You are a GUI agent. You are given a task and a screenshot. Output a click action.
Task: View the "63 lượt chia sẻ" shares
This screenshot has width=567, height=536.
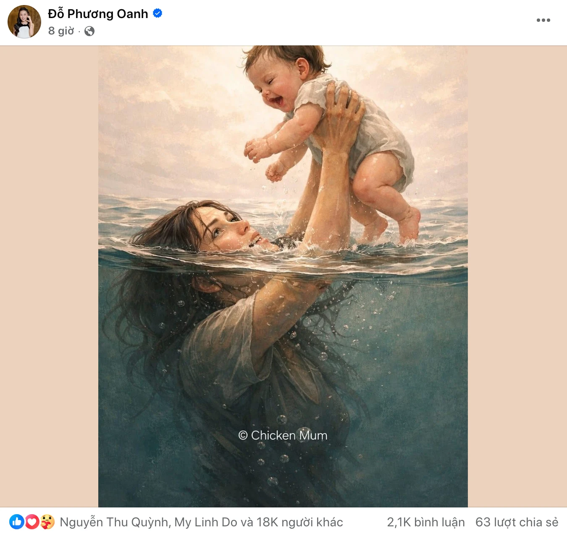517,522
